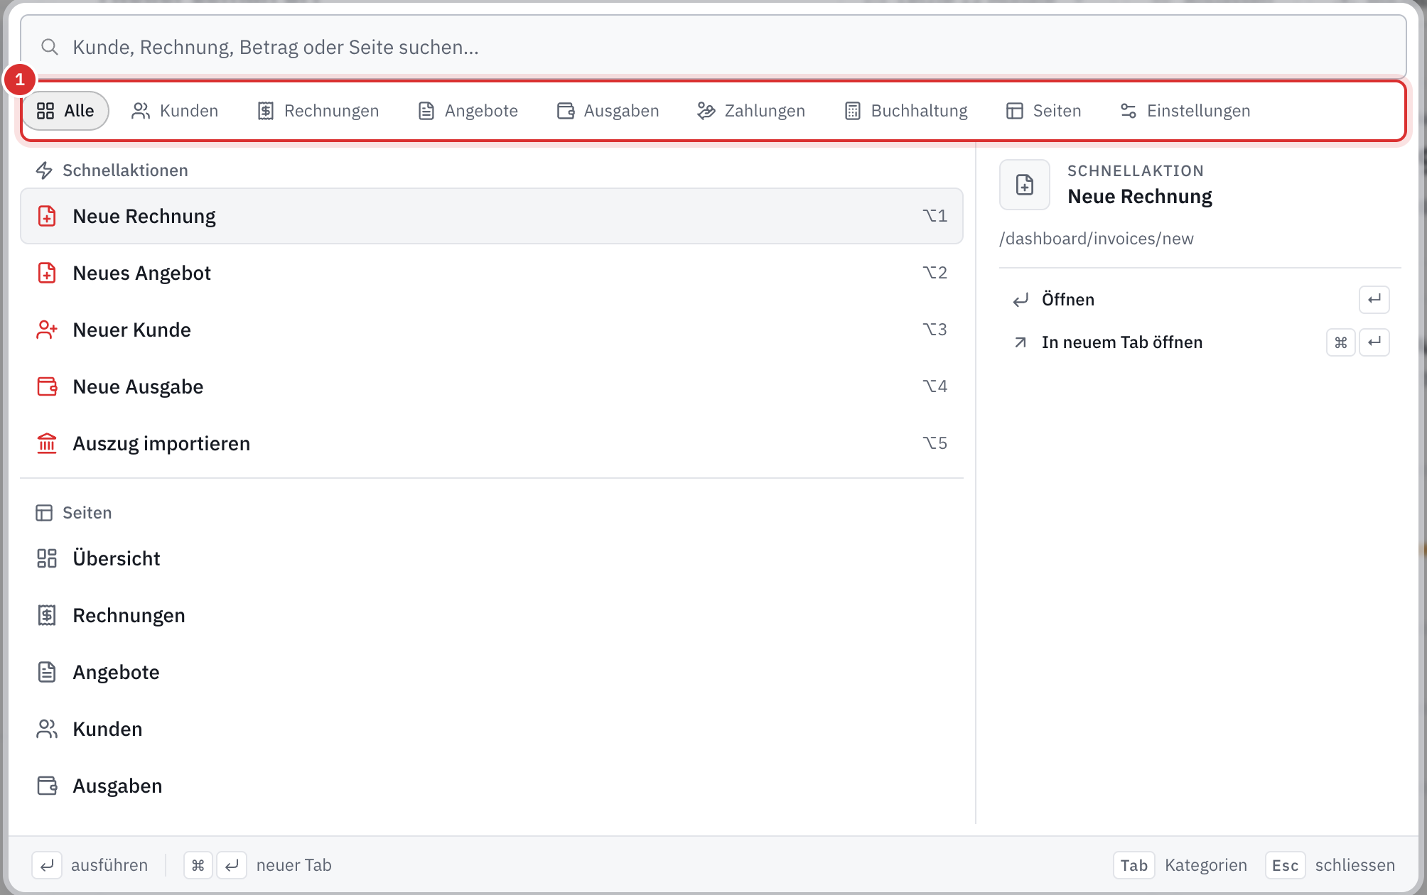Pick Neue Ausgabe from list

click(x=492, y=386)
